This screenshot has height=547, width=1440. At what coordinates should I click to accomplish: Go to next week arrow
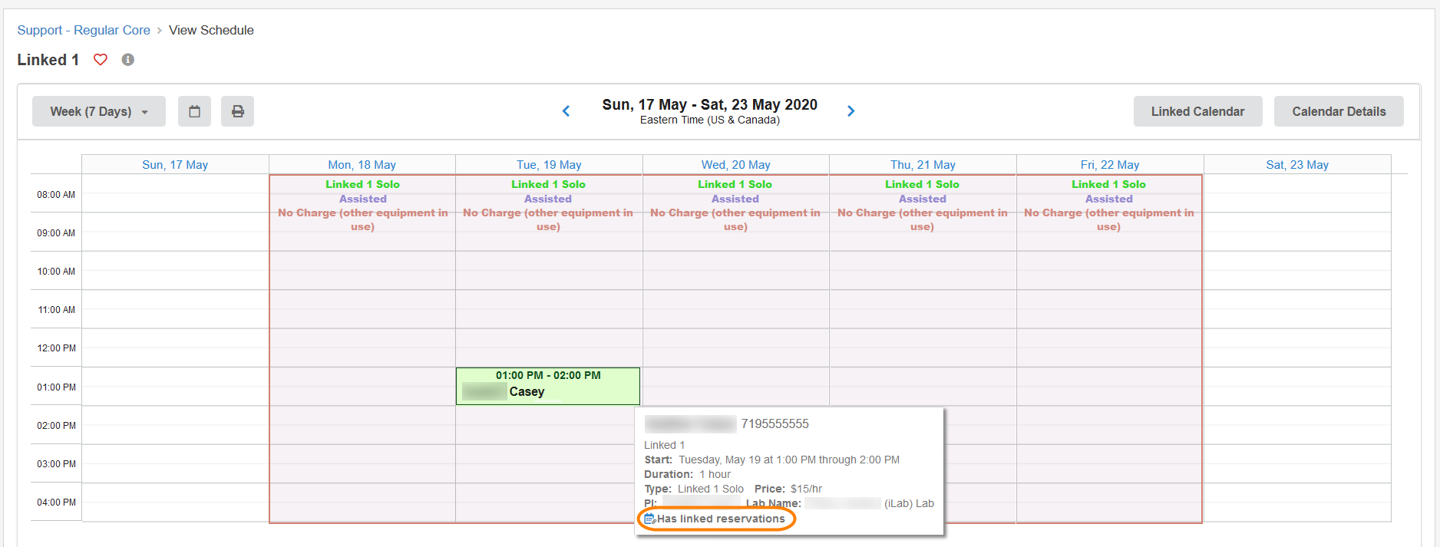coord(850,111)
